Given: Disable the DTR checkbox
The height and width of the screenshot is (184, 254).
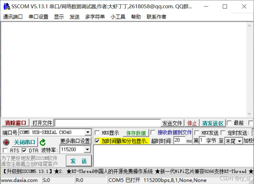Looking at the screenshot, I should [25, 151].
